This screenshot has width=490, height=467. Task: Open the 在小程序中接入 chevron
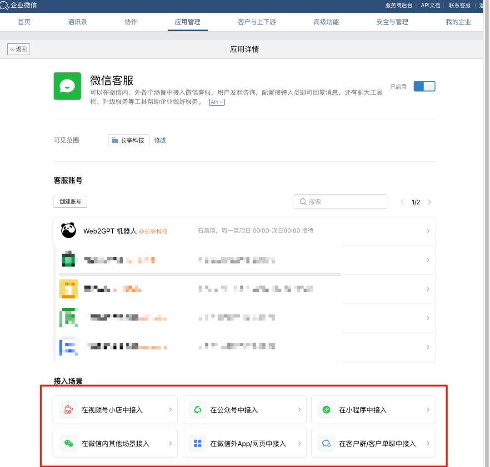coord(428,410)
